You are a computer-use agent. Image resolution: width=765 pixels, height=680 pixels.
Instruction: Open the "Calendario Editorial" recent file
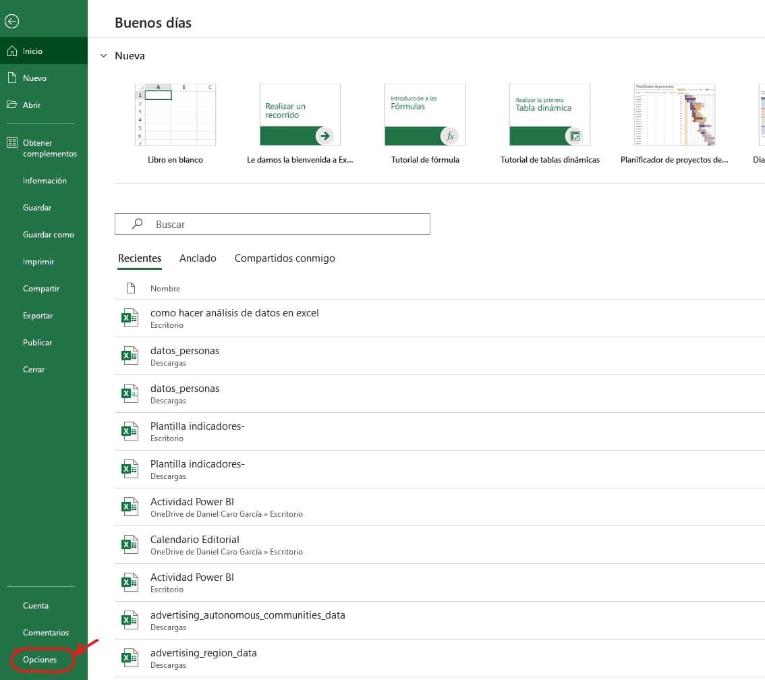(194, 539)
